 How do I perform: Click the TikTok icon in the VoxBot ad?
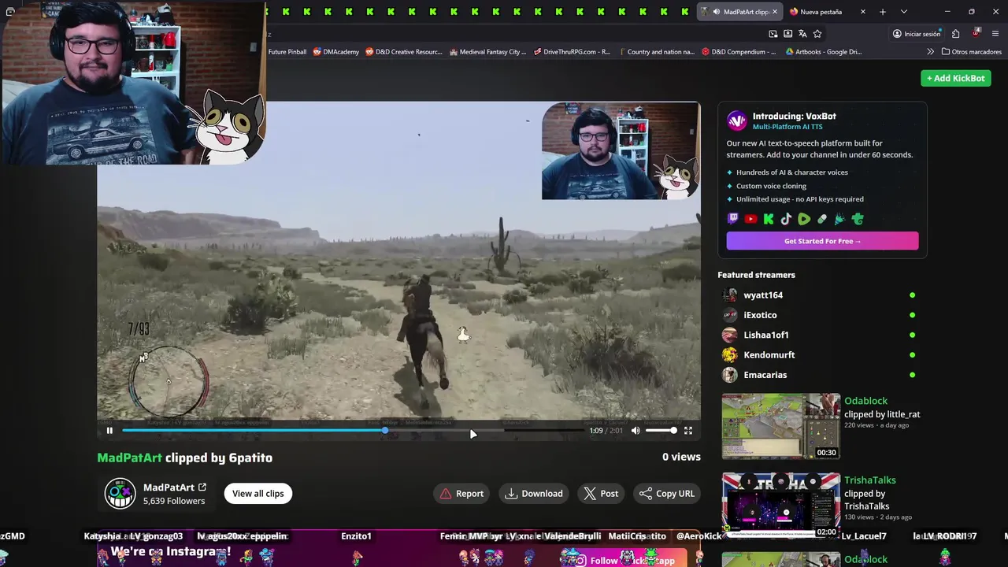(x=786, y=220)
